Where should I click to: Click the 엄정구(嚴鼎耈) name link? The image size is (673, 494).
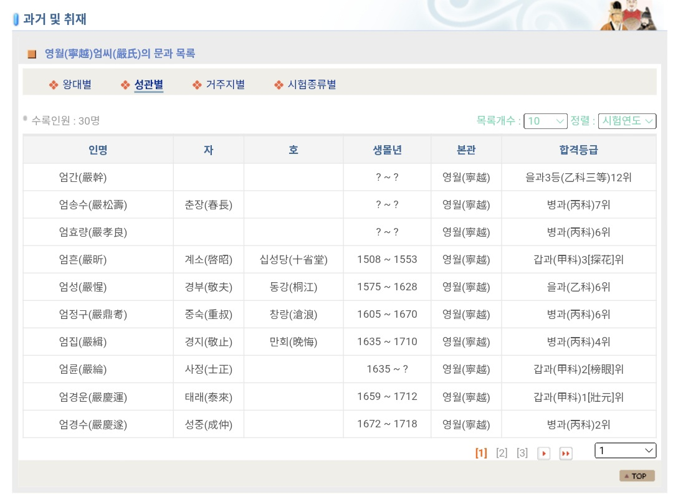click(x=93, y=315)
